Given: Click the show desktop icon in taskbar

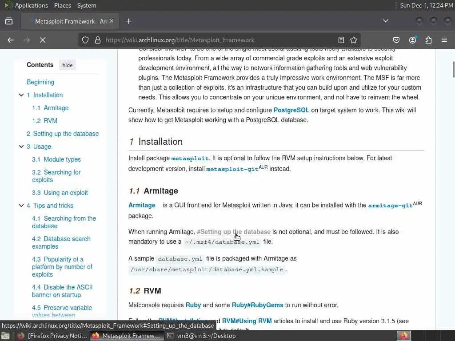Looking at the screenshot, I should tap(5, 336).
